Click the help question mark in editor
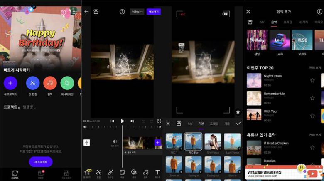 (122, 12)
